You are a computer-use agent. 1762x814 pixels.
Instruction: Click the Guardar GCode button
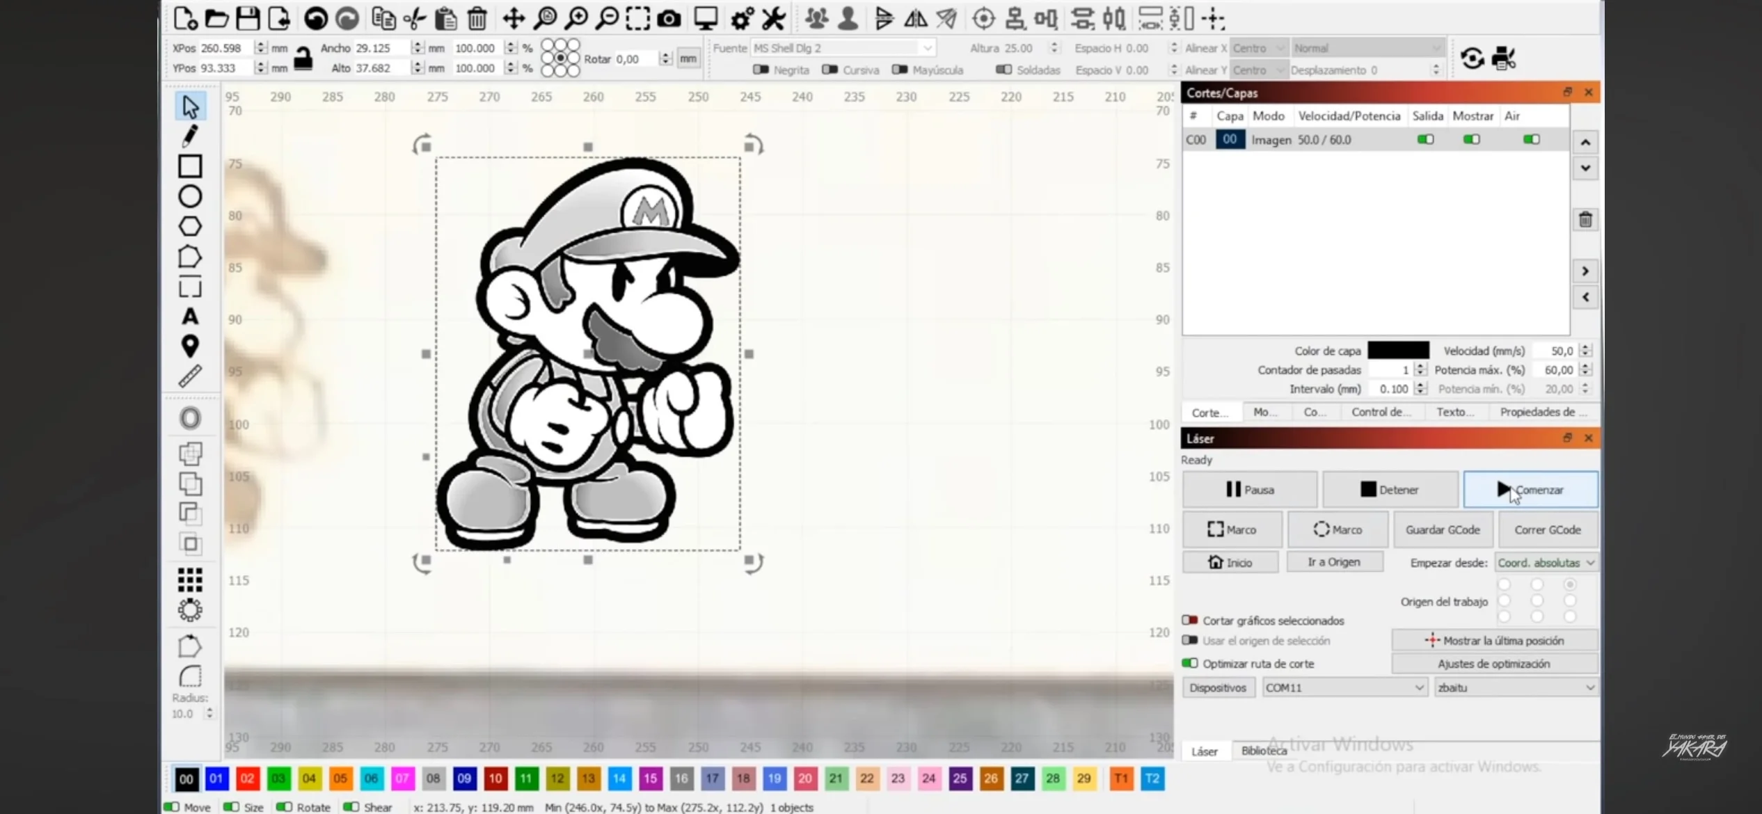tap(1442, 529)
